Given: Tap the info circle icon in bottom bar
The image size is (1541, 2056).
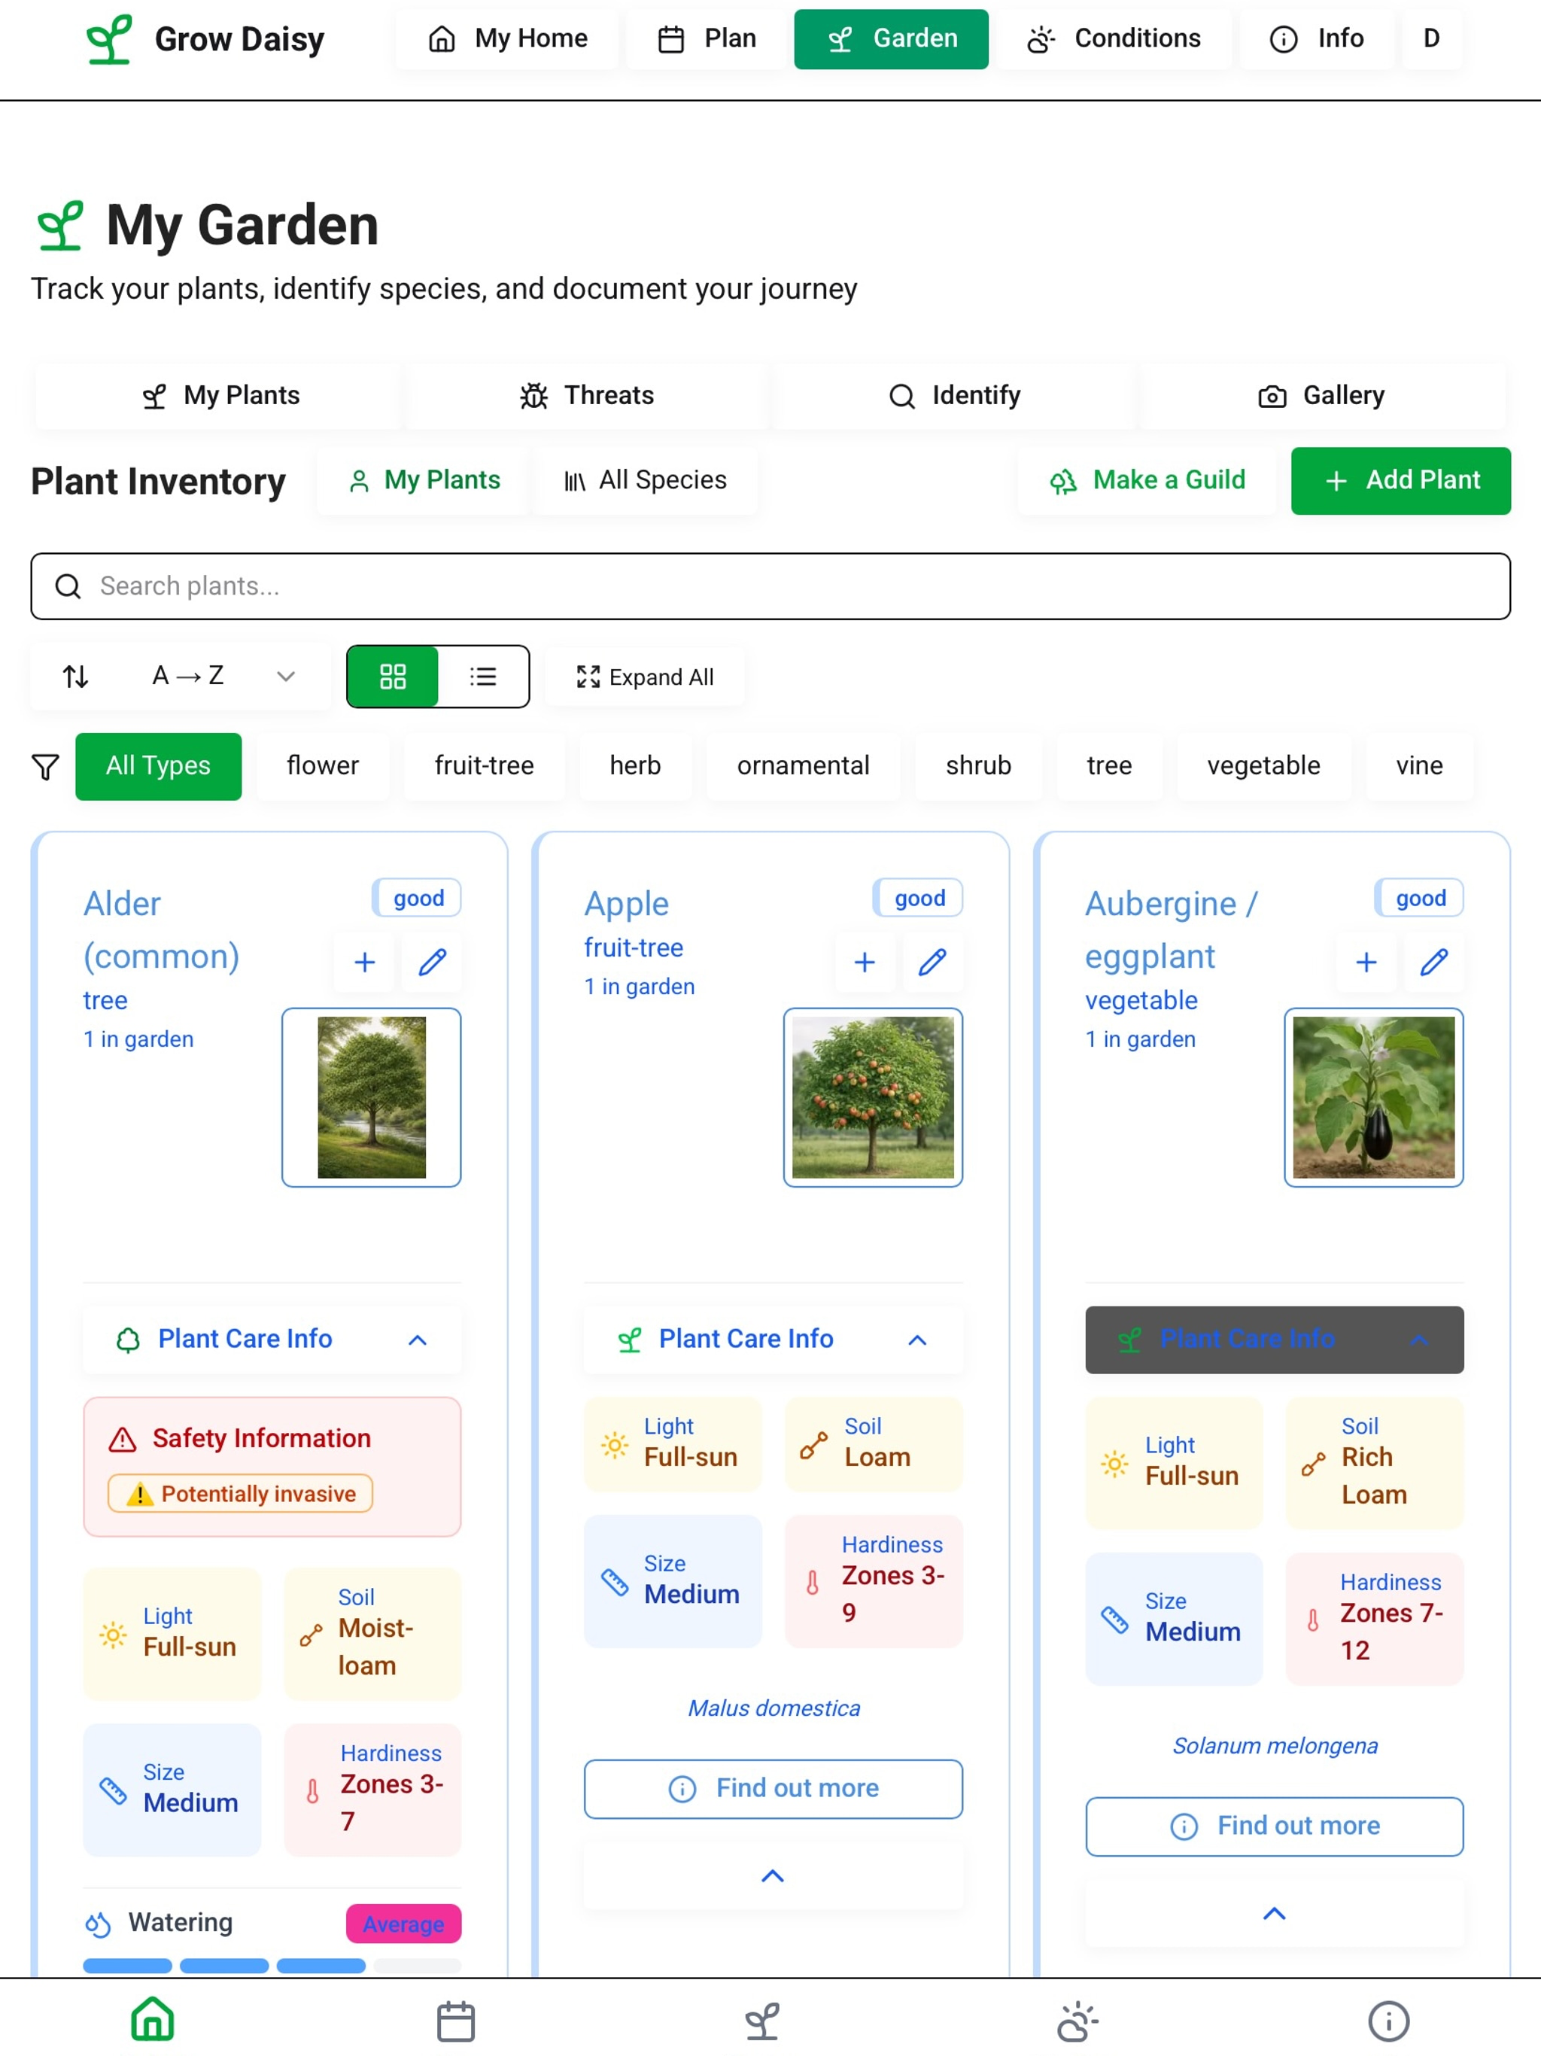Looking at the screenshot, I should click(1388, 2021).
